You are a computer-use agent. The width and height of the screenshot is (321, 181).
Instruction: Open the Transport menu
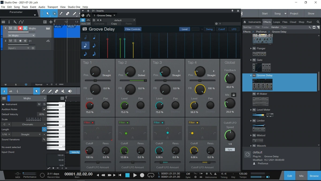click(x=52, y=7)
